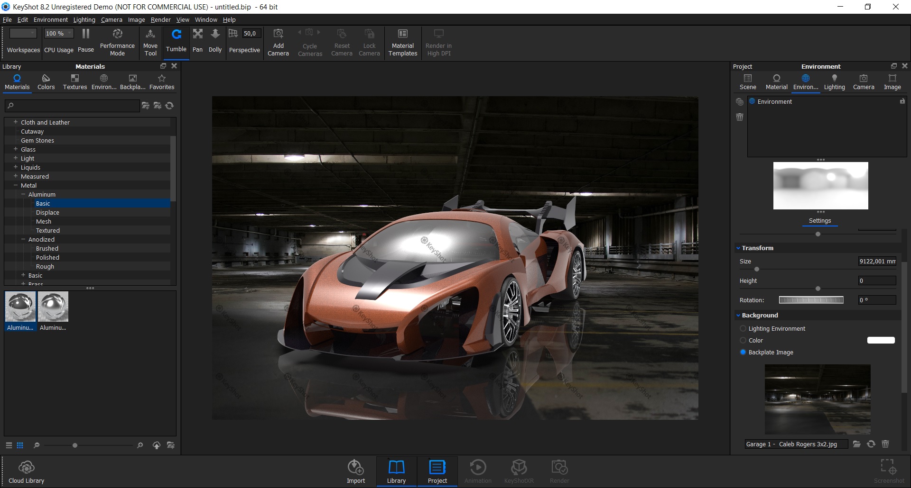Select the Dolly camera tool
Image resolution: width=911 pixels, height=488 pixels.
point(215,41)
